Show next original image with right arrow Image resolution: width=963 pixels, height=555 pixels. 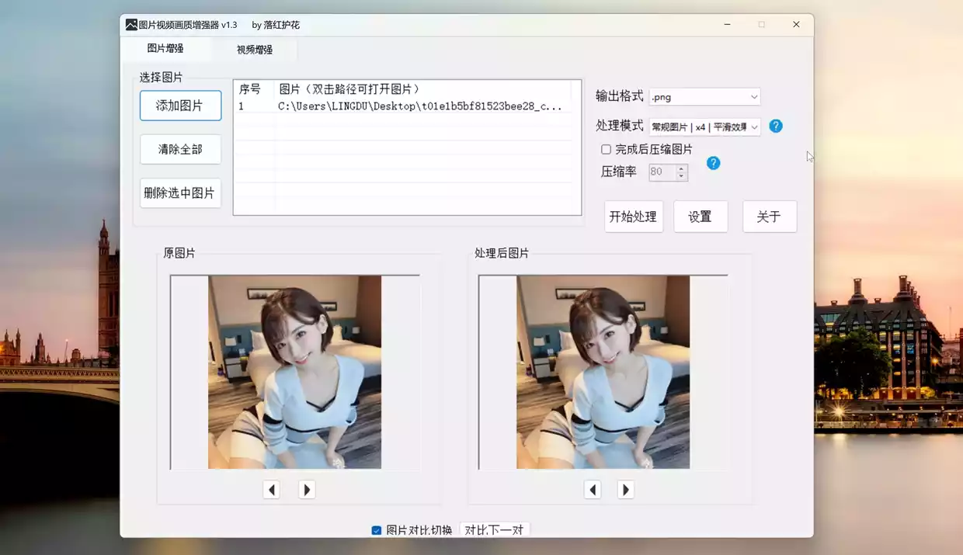coord(307,490)
